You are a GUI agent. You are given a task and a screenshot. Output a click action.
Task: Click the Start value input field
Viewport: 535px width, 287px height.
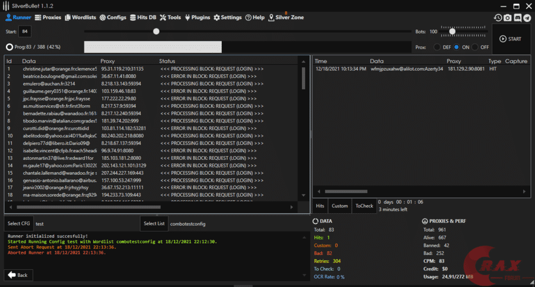click(24, 31)
